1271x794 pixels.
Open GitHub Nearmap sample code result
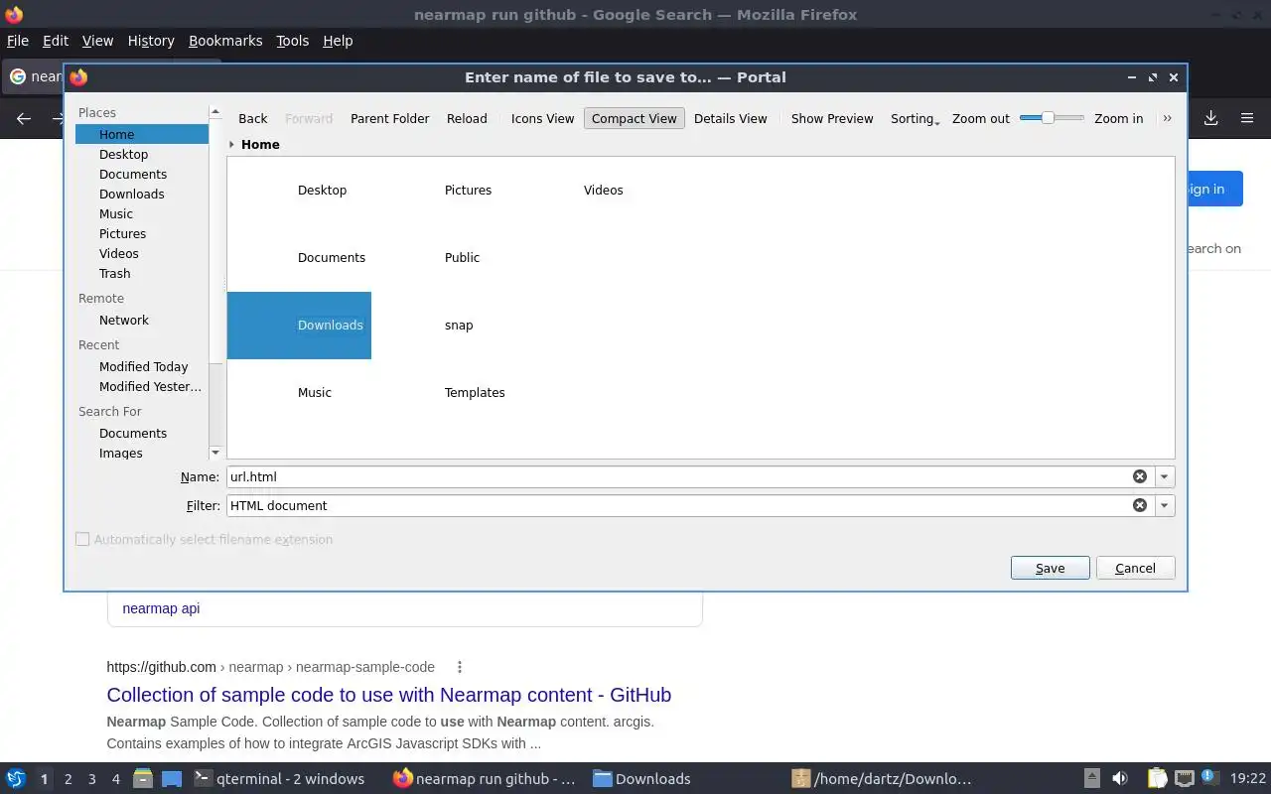[x=389, y=695]
